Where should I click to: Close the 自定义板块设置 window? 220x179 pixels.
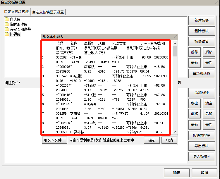click(x=216, y=2)
